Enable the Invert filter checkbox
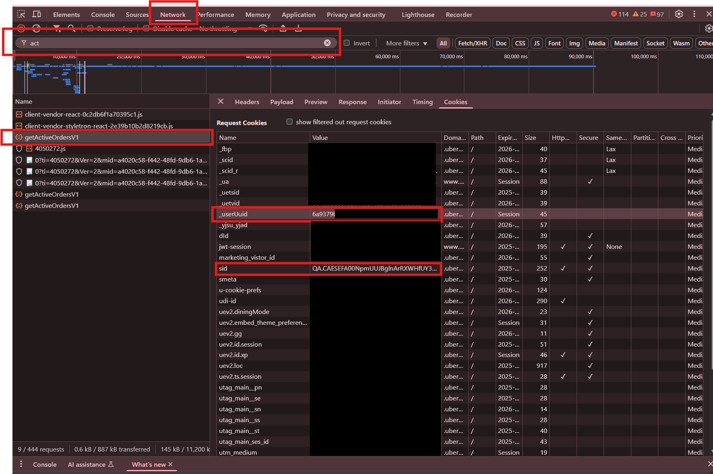713x474 pixels. 346,43
